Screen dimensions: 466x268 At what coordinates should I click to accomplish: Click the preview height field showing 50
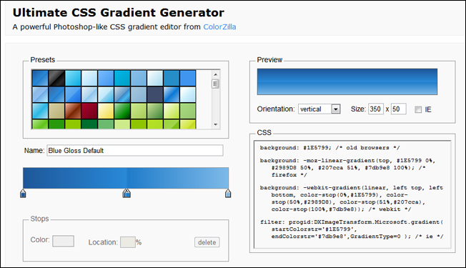(399, 109)
